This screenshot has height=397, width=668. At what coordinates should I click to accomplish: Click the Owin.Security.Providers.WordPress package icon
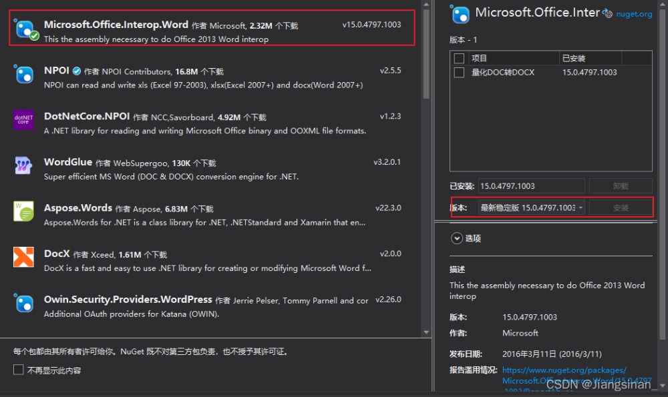(24, 304)
